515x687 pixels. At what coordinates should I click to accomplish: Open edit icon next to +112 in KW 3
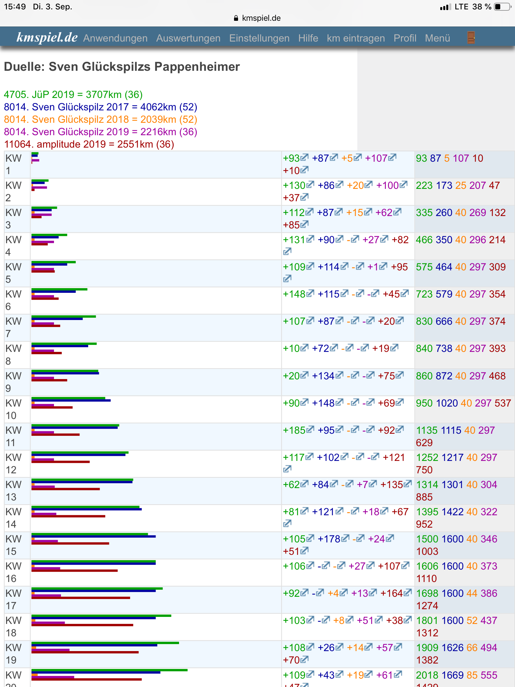(x=309, y=212)
